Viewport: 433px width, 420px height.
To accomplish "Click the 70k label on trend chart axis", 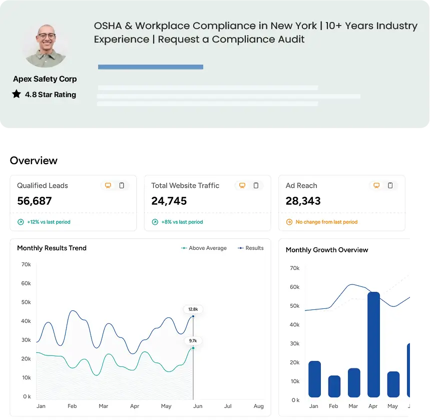I will pyautogui.click(x=26, y=264).
